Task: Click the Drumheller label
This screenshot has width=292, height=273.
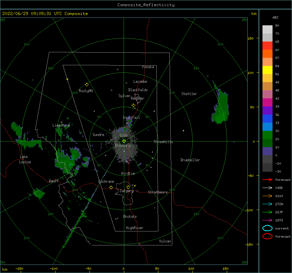Action: click(190, 160)
